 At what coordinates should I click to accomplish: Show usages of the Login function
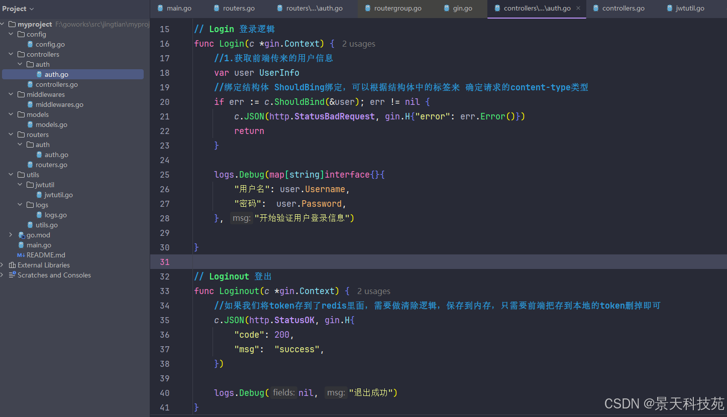pyautogui.click(x=359, y=44)
